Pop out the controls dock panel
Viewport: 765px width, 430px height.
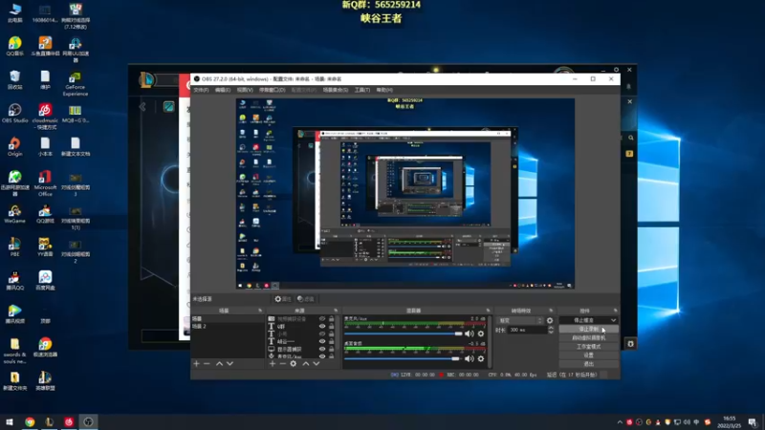pyautogui.click(x=615, y=311)
